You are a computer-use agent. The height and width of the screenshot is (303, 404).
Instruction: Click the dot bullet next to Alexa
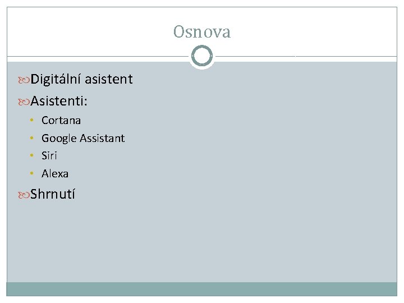tap(33, 173)
